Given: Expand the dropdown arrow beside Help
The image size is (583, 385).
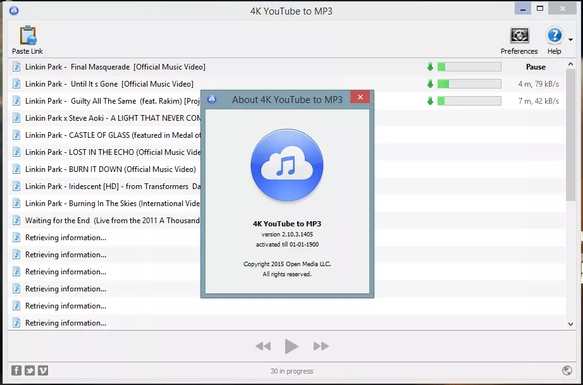Looking at the screenshot, I should pos(570,40).
